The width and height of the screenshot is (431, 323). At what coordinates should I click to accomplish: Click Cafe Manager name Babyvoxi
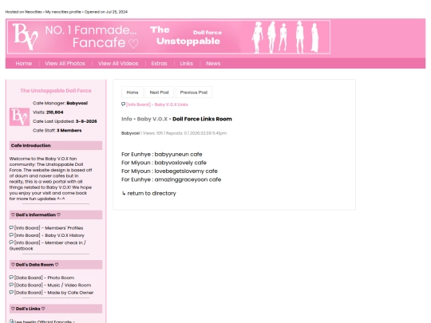coord(77,103)
